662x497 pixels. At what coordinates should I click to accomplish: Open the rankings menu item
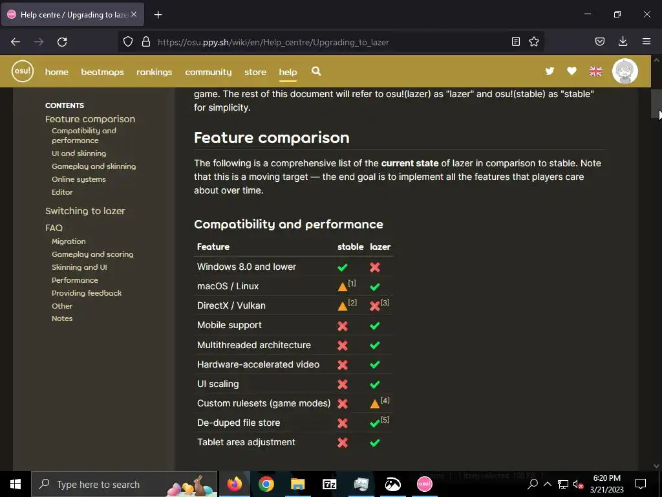point(154,72)
